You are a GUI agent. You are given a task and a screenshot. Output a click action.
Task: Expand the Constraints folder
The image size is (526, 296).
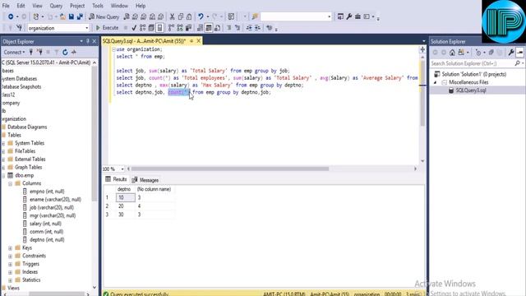tap(10, 256)
